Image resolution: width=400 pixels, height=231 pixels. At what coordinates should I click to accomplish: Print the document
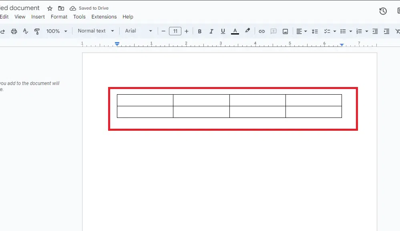pyautogui.click(x=14, y=31)
